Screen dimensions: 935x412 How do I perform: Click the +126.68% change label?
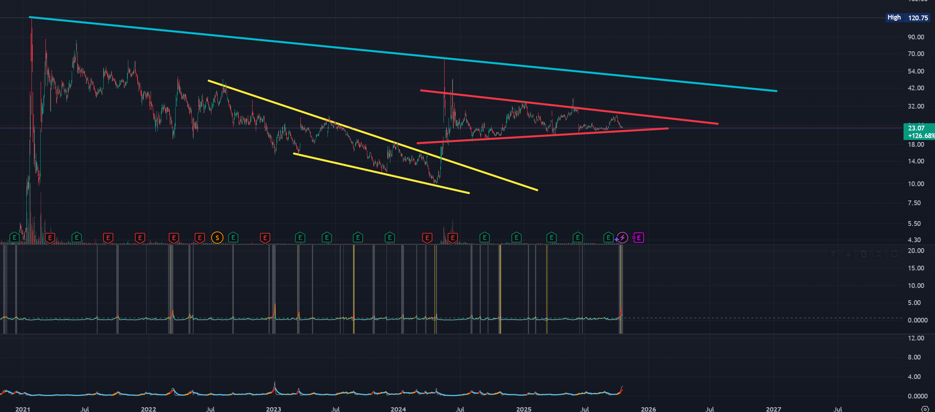click(921, 136)
